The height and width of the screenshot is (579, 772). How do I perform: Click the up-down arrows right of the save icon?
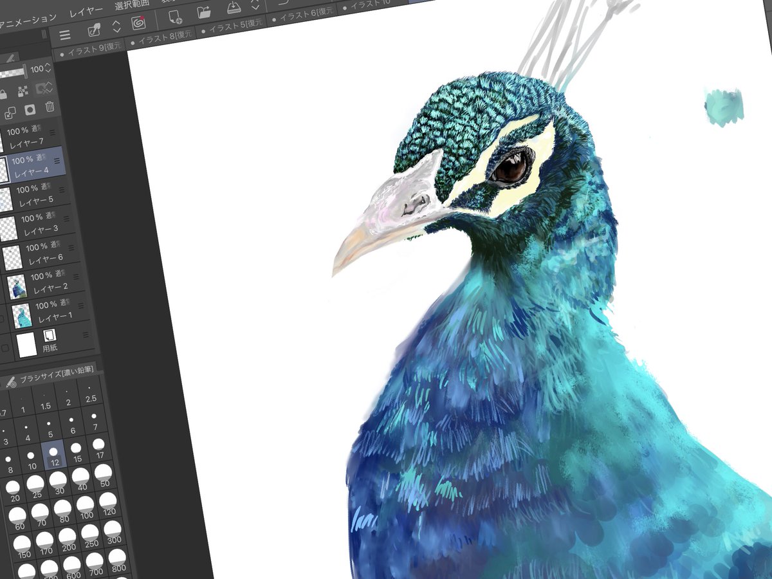(x=255, y=5)
